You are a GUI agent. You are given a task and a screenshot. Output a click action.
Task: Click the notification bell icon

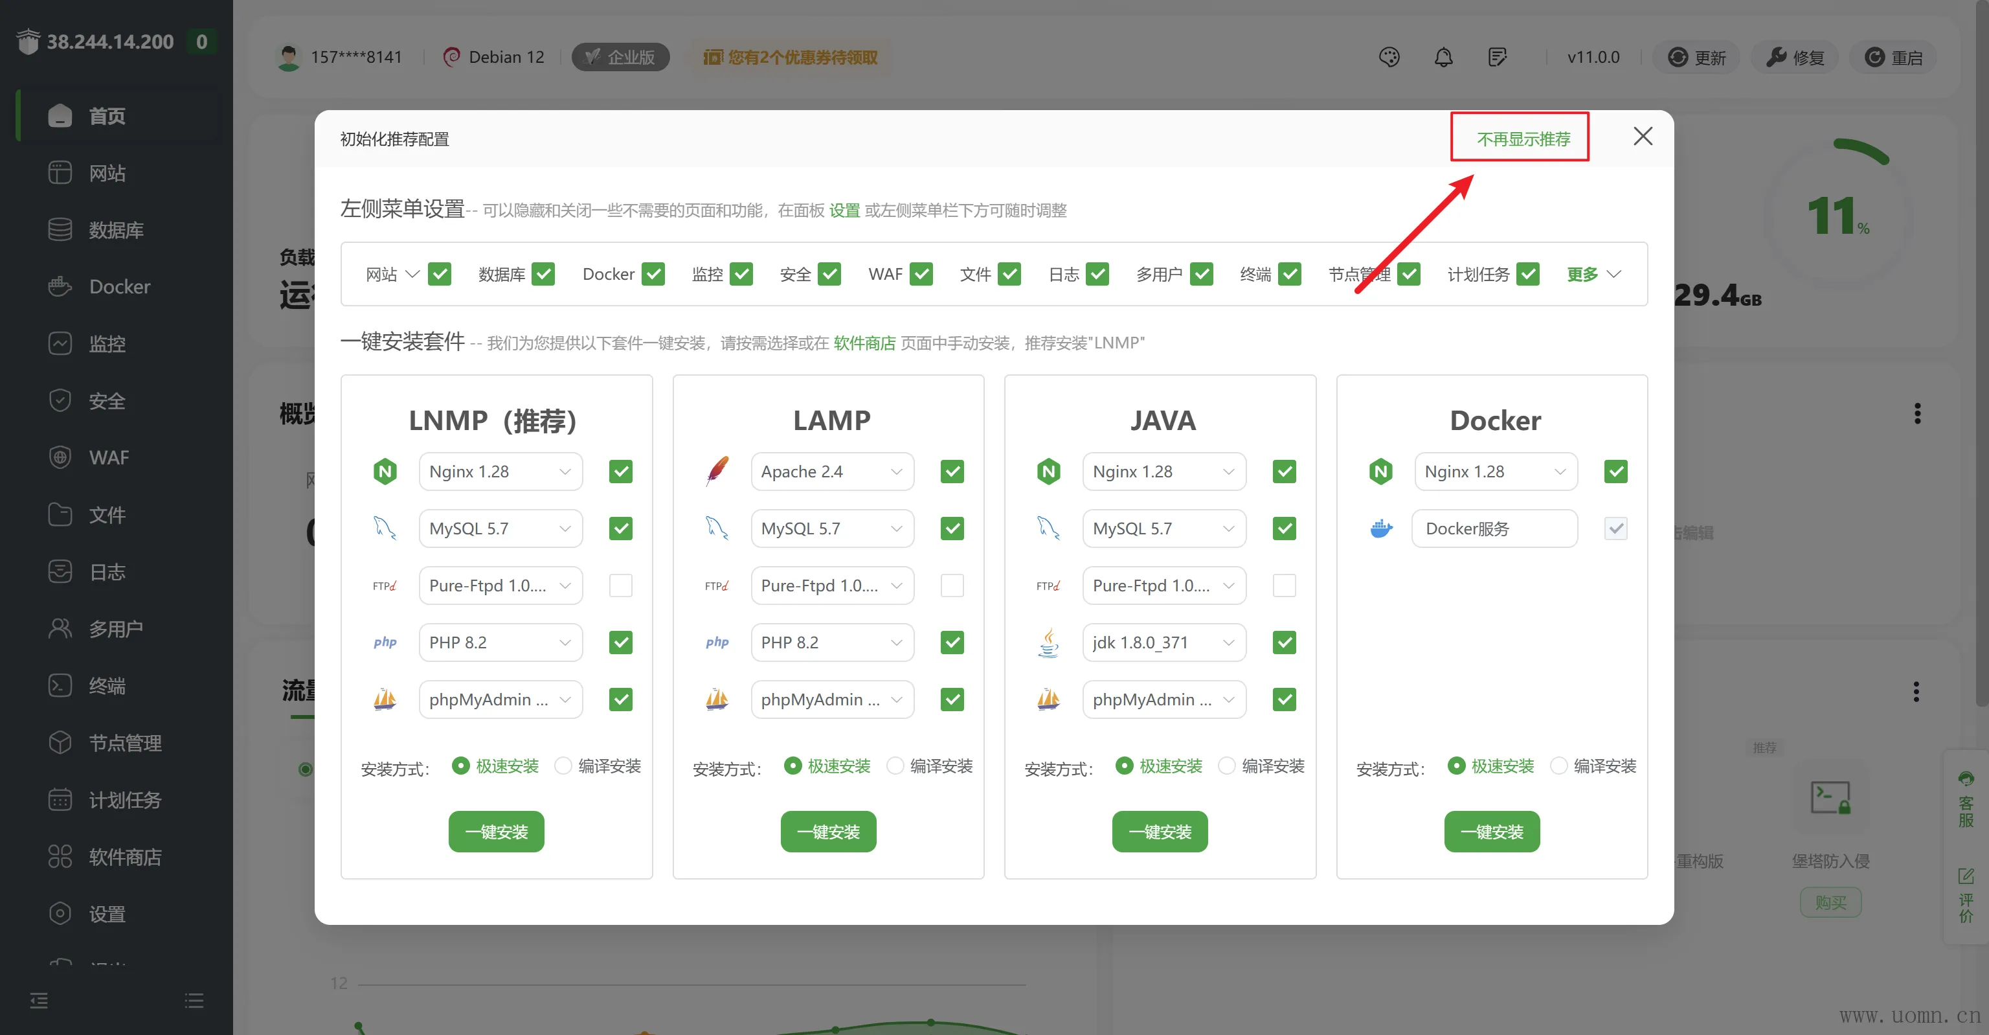pyautogui.click(x=1443, y=57)
